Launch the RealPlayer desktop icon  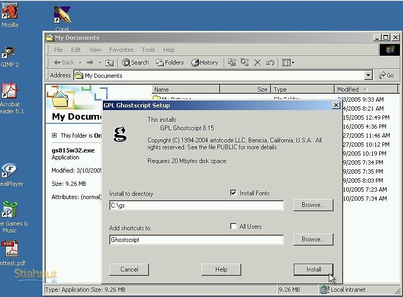10,175
